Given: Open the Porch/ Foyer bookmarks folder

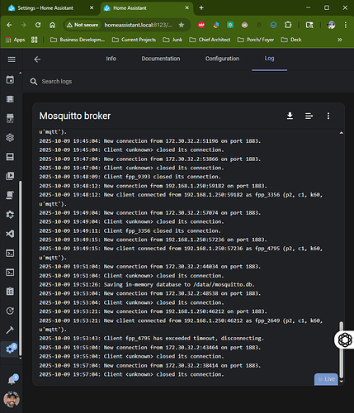Looking at the screenshot, I should pos(256,40).
